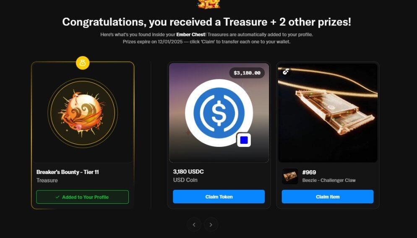Viewport: 417px width, 238px height.
Task: Click the Claim Token button
Action: pyautogui.click(x=219, y=197)
